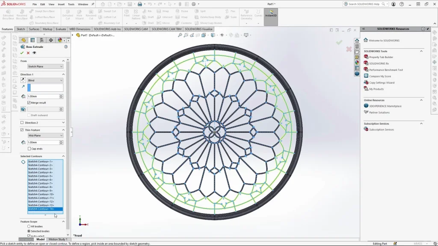Click the Direction 1 depth value field
This screenshot has width=438, height=246.
tap(43, 97)
